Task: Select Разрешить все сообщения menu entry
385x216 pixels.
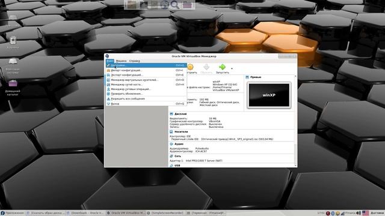Action: click(x=146, y=98)
